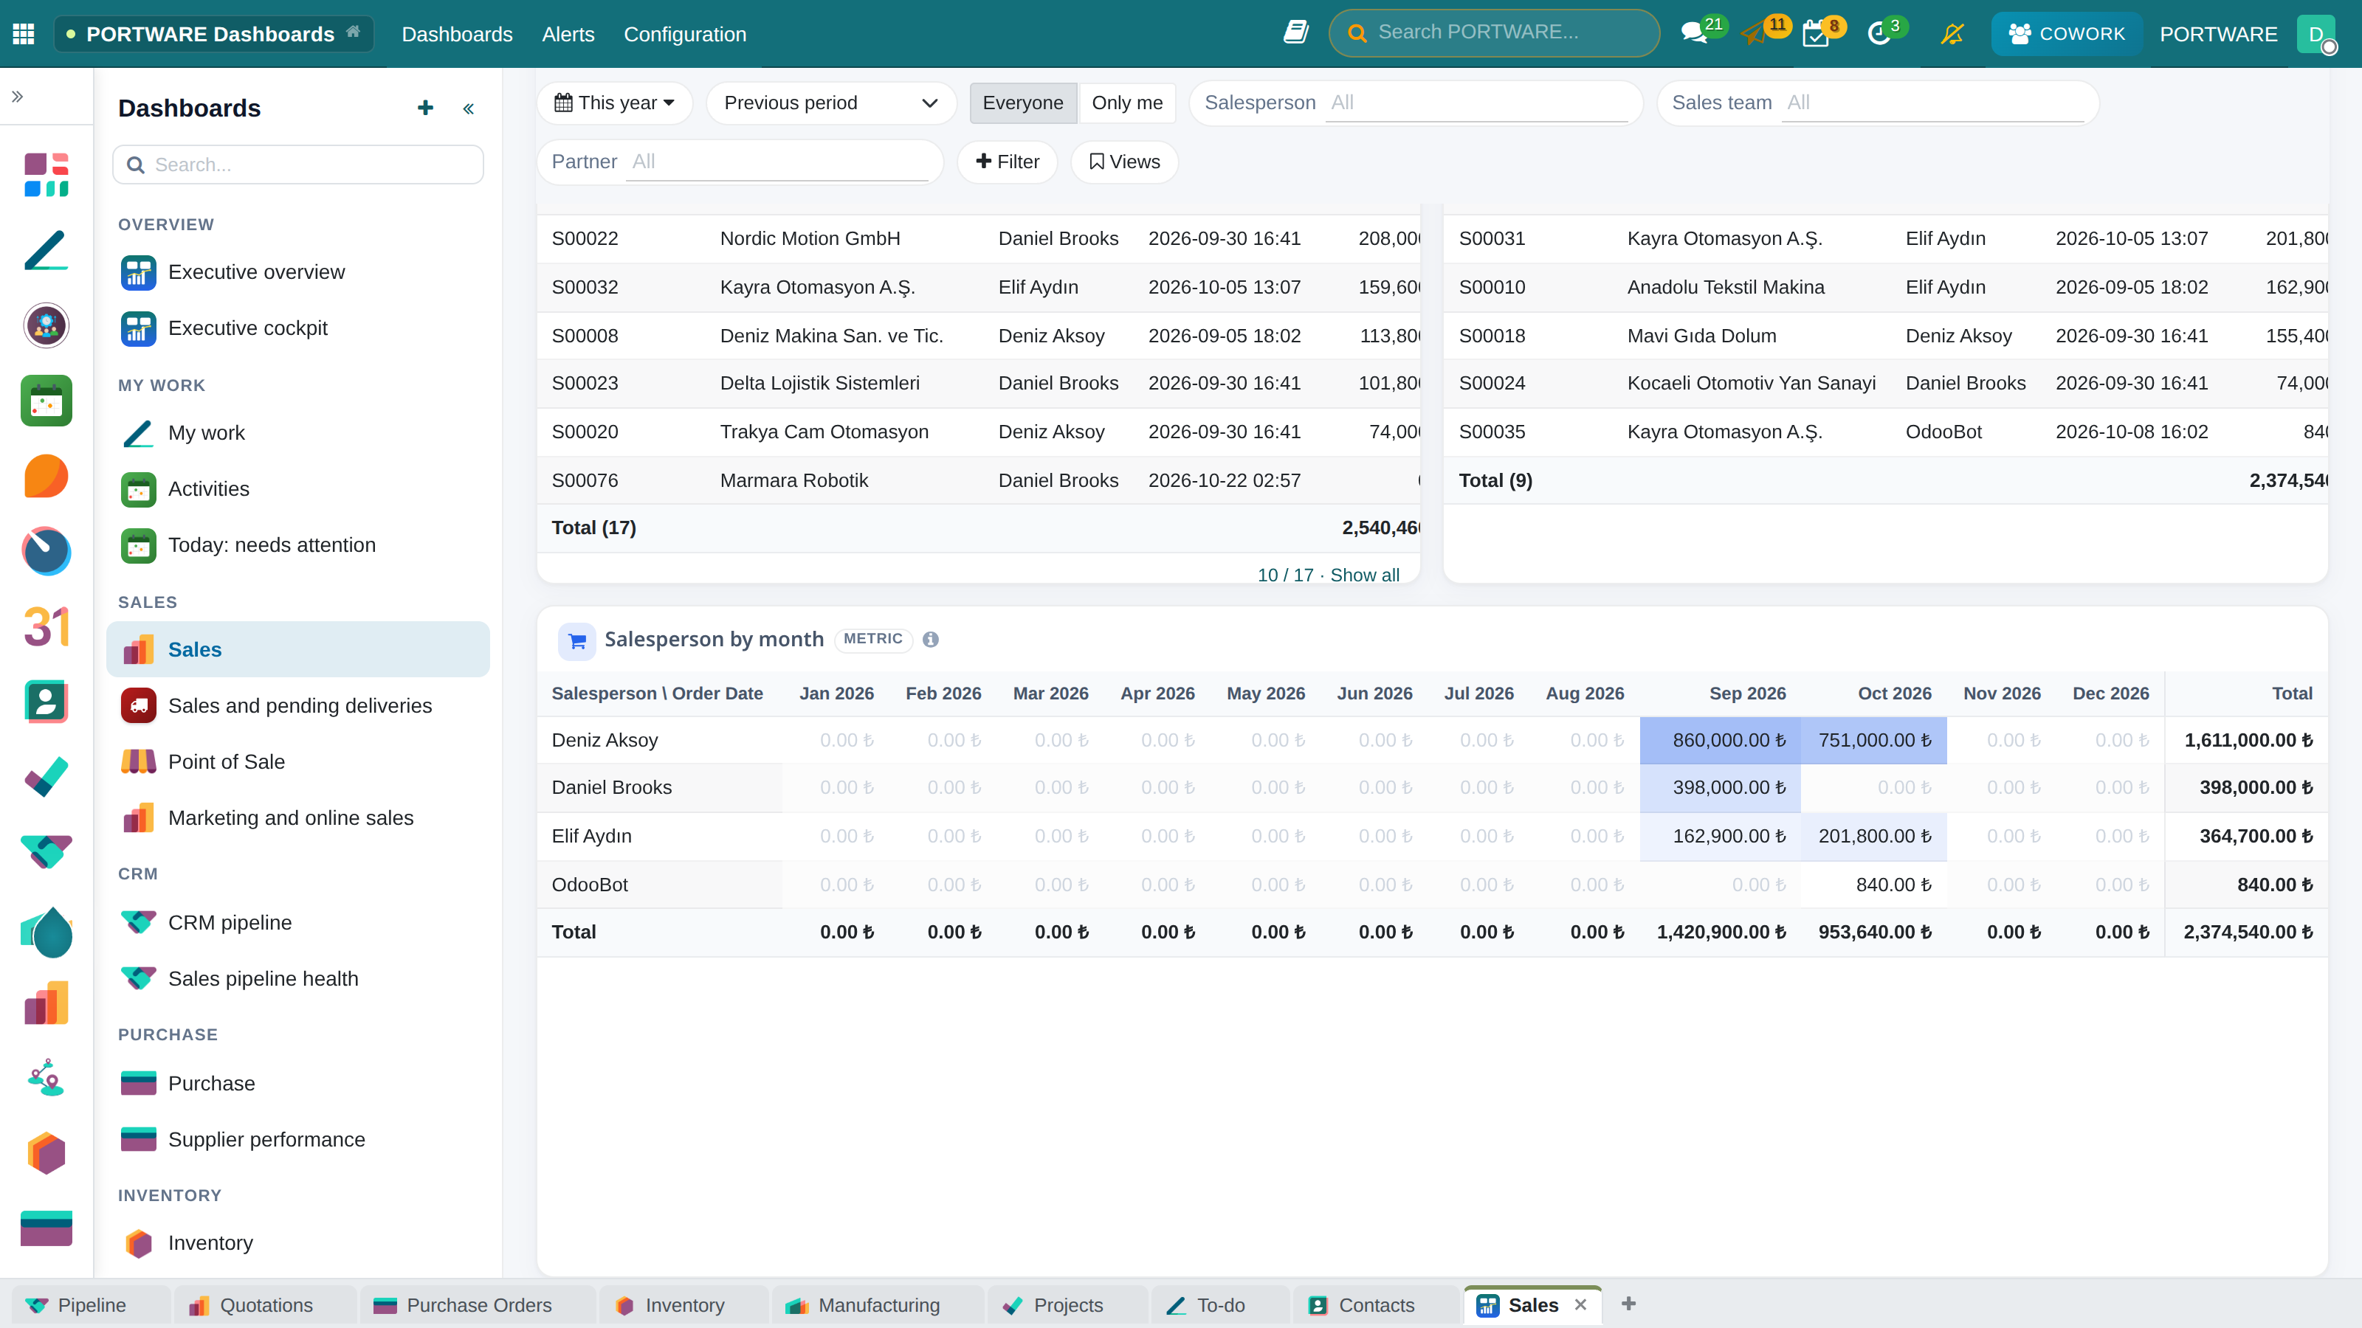
Task: Open the contacts app icon in left rail
Action: (x=46, y=702)
